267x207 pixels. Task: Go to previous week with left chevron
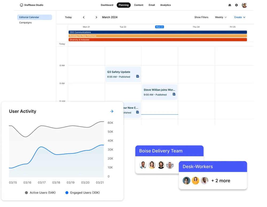point(84,17)
